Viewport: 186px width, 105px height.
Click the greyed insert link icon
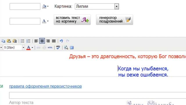(x=38, y=48)
